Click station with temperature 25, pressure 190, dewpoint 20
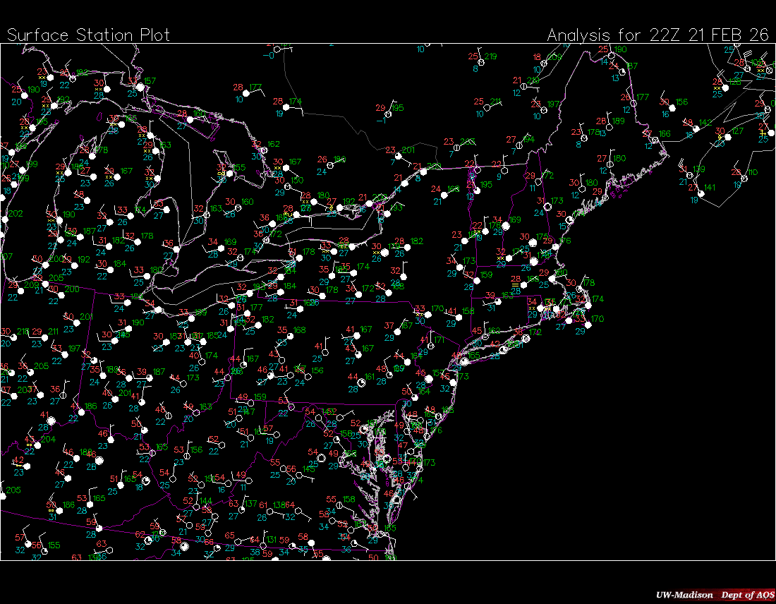Image resolution: width=776 pixels, height=604 pixels. click(x=25, y=96)
